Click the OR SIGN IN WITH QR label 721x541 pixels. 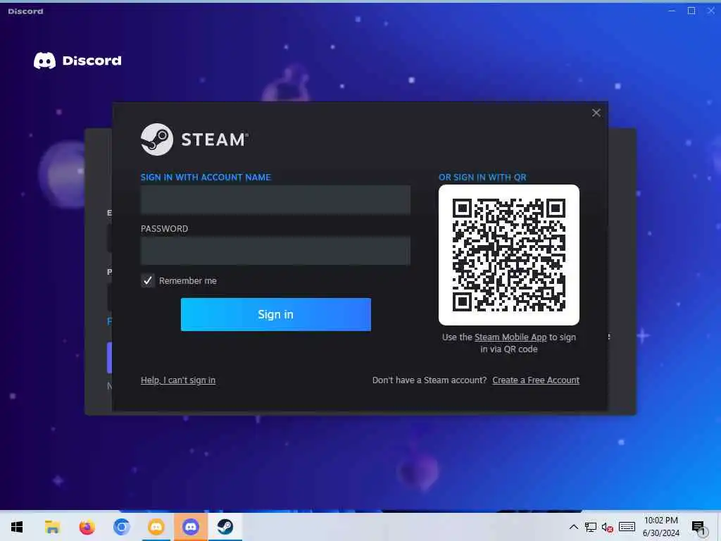[482, 177]
